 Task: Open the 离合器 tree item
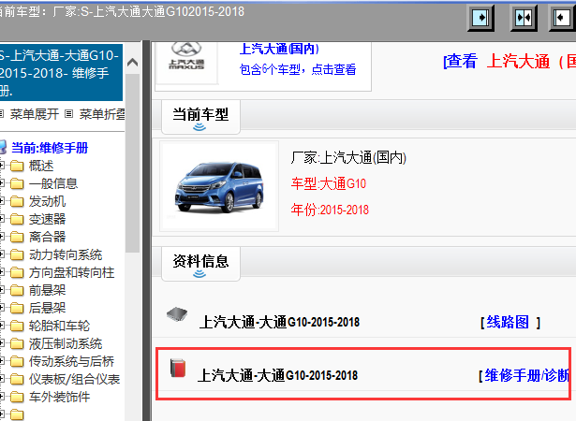point(47,237)
